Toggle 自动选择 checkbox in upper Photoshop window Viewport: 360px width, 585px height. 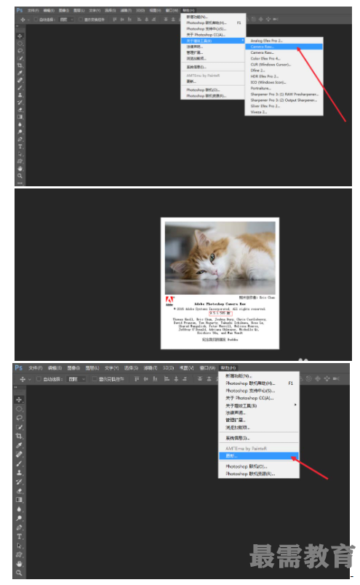click(36, 20)
